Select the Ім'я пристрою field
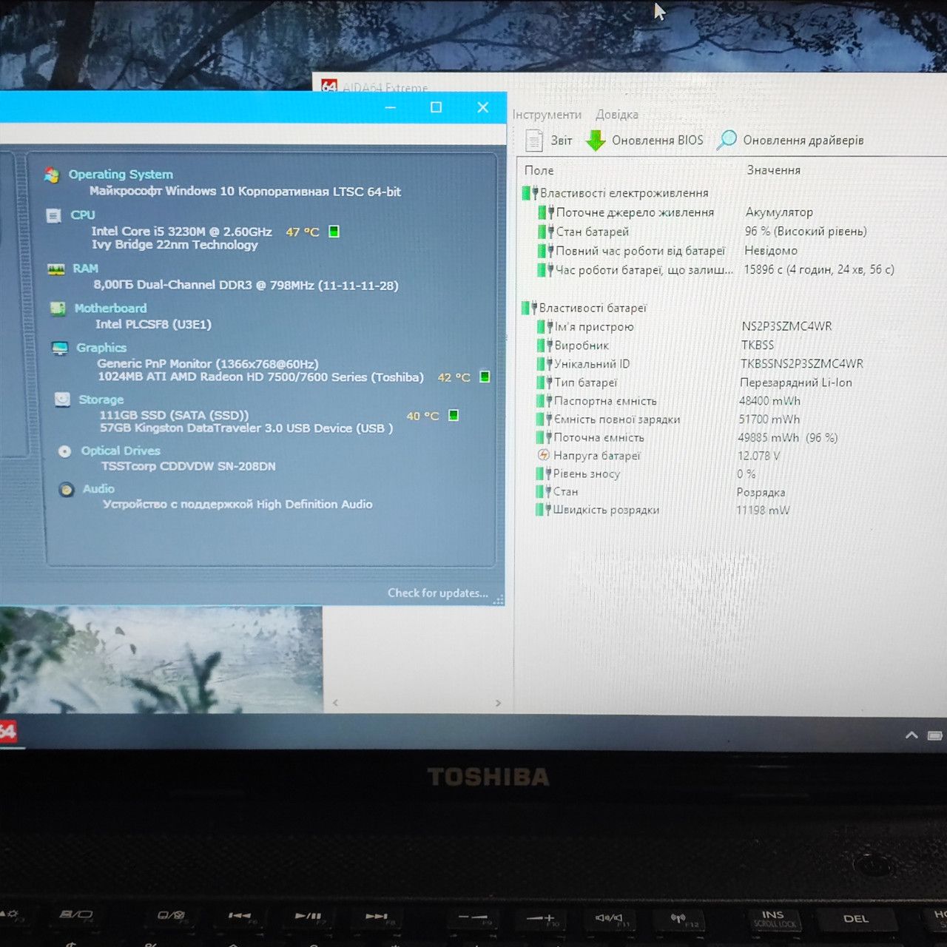Image resolution: width=947 pixels, height=947 pixels. [594, 326]
